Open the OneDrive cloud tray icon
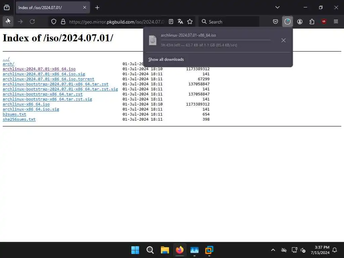The width and height of the screenshot is (344, 258). tap(284, 250)
